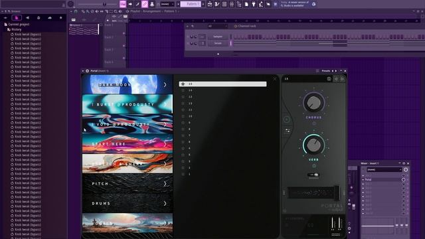Screen dimensions: 425x239
Task: Click the new version notification in the toolbar hint bar
Action: (295, 4)
